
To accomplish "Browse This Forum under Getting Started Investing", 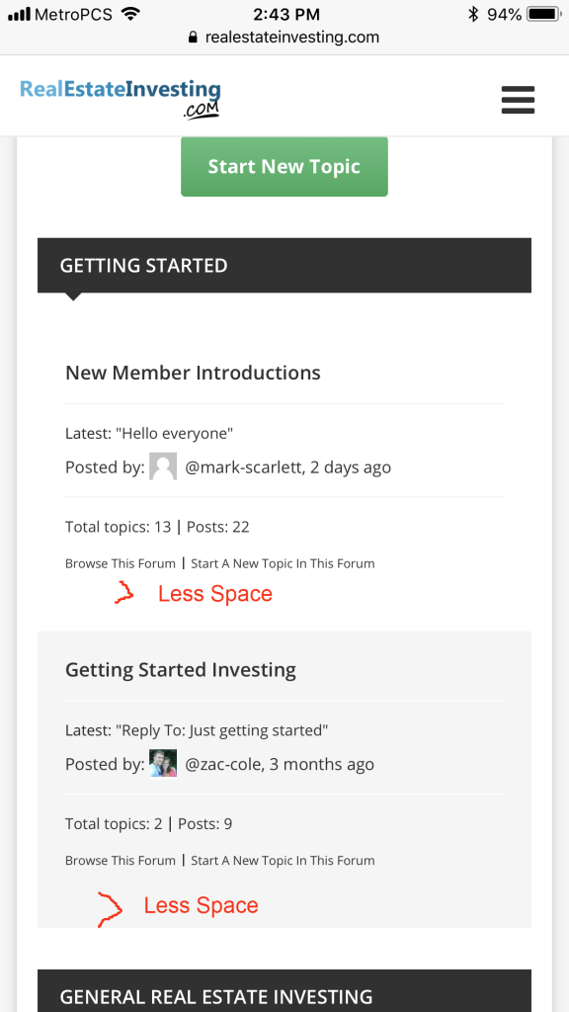I will click(x=120, y=861).
